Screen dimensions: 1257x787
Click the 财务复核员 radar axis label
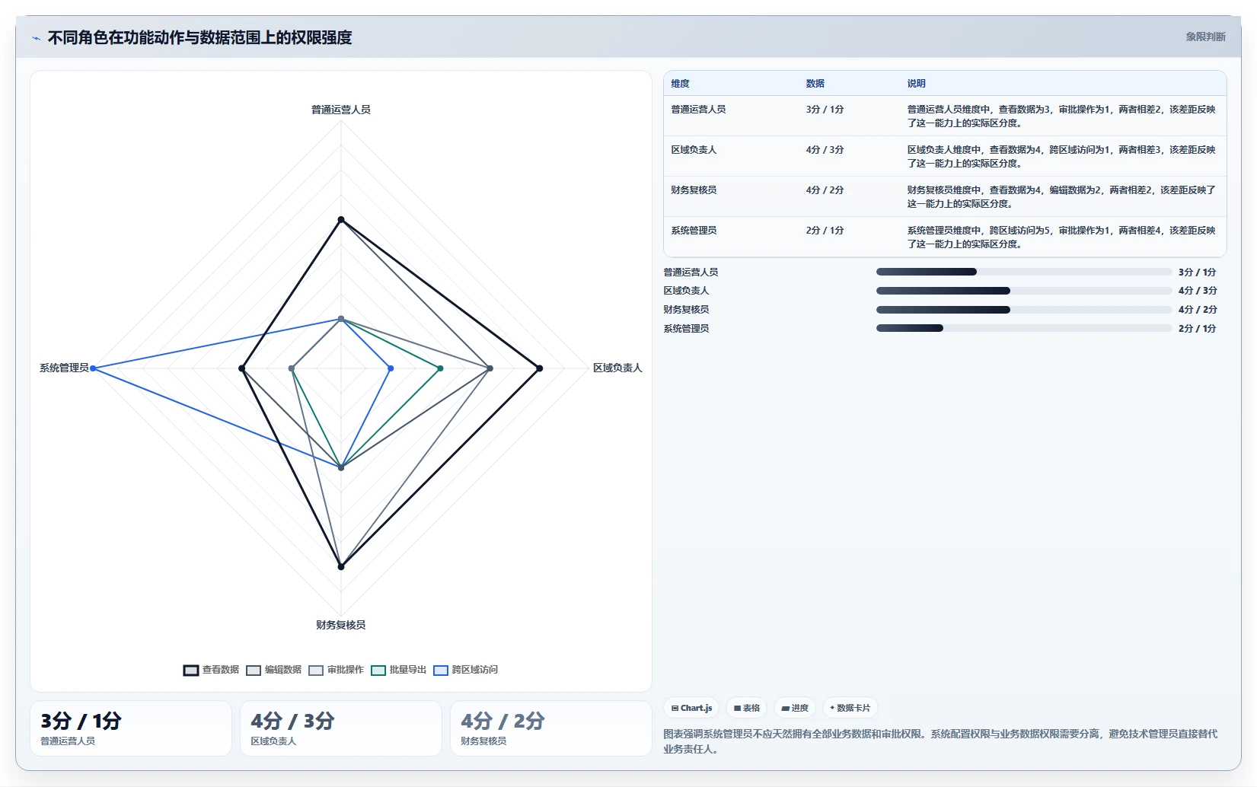click(341, 625)
